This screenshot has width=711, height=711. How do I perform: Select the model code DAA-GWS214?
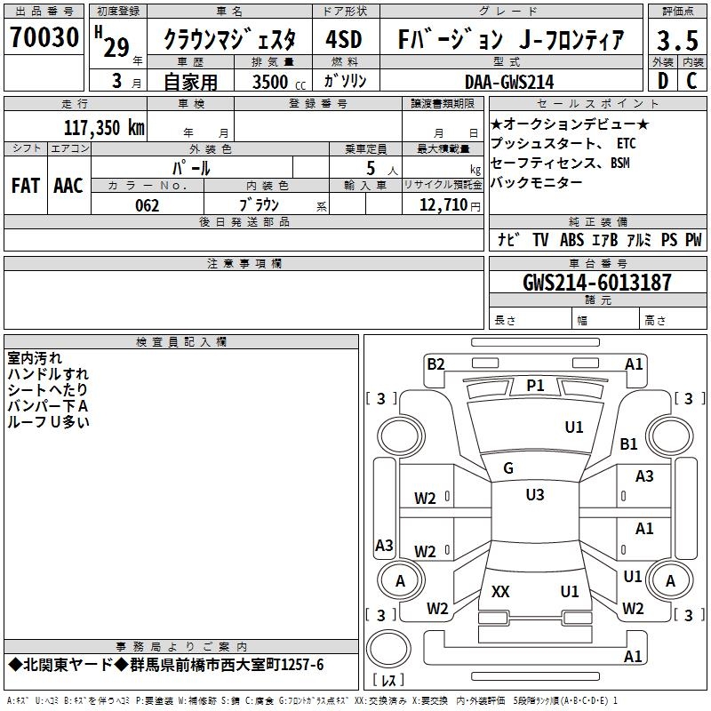pyautogui.click(x=509, y=82)
